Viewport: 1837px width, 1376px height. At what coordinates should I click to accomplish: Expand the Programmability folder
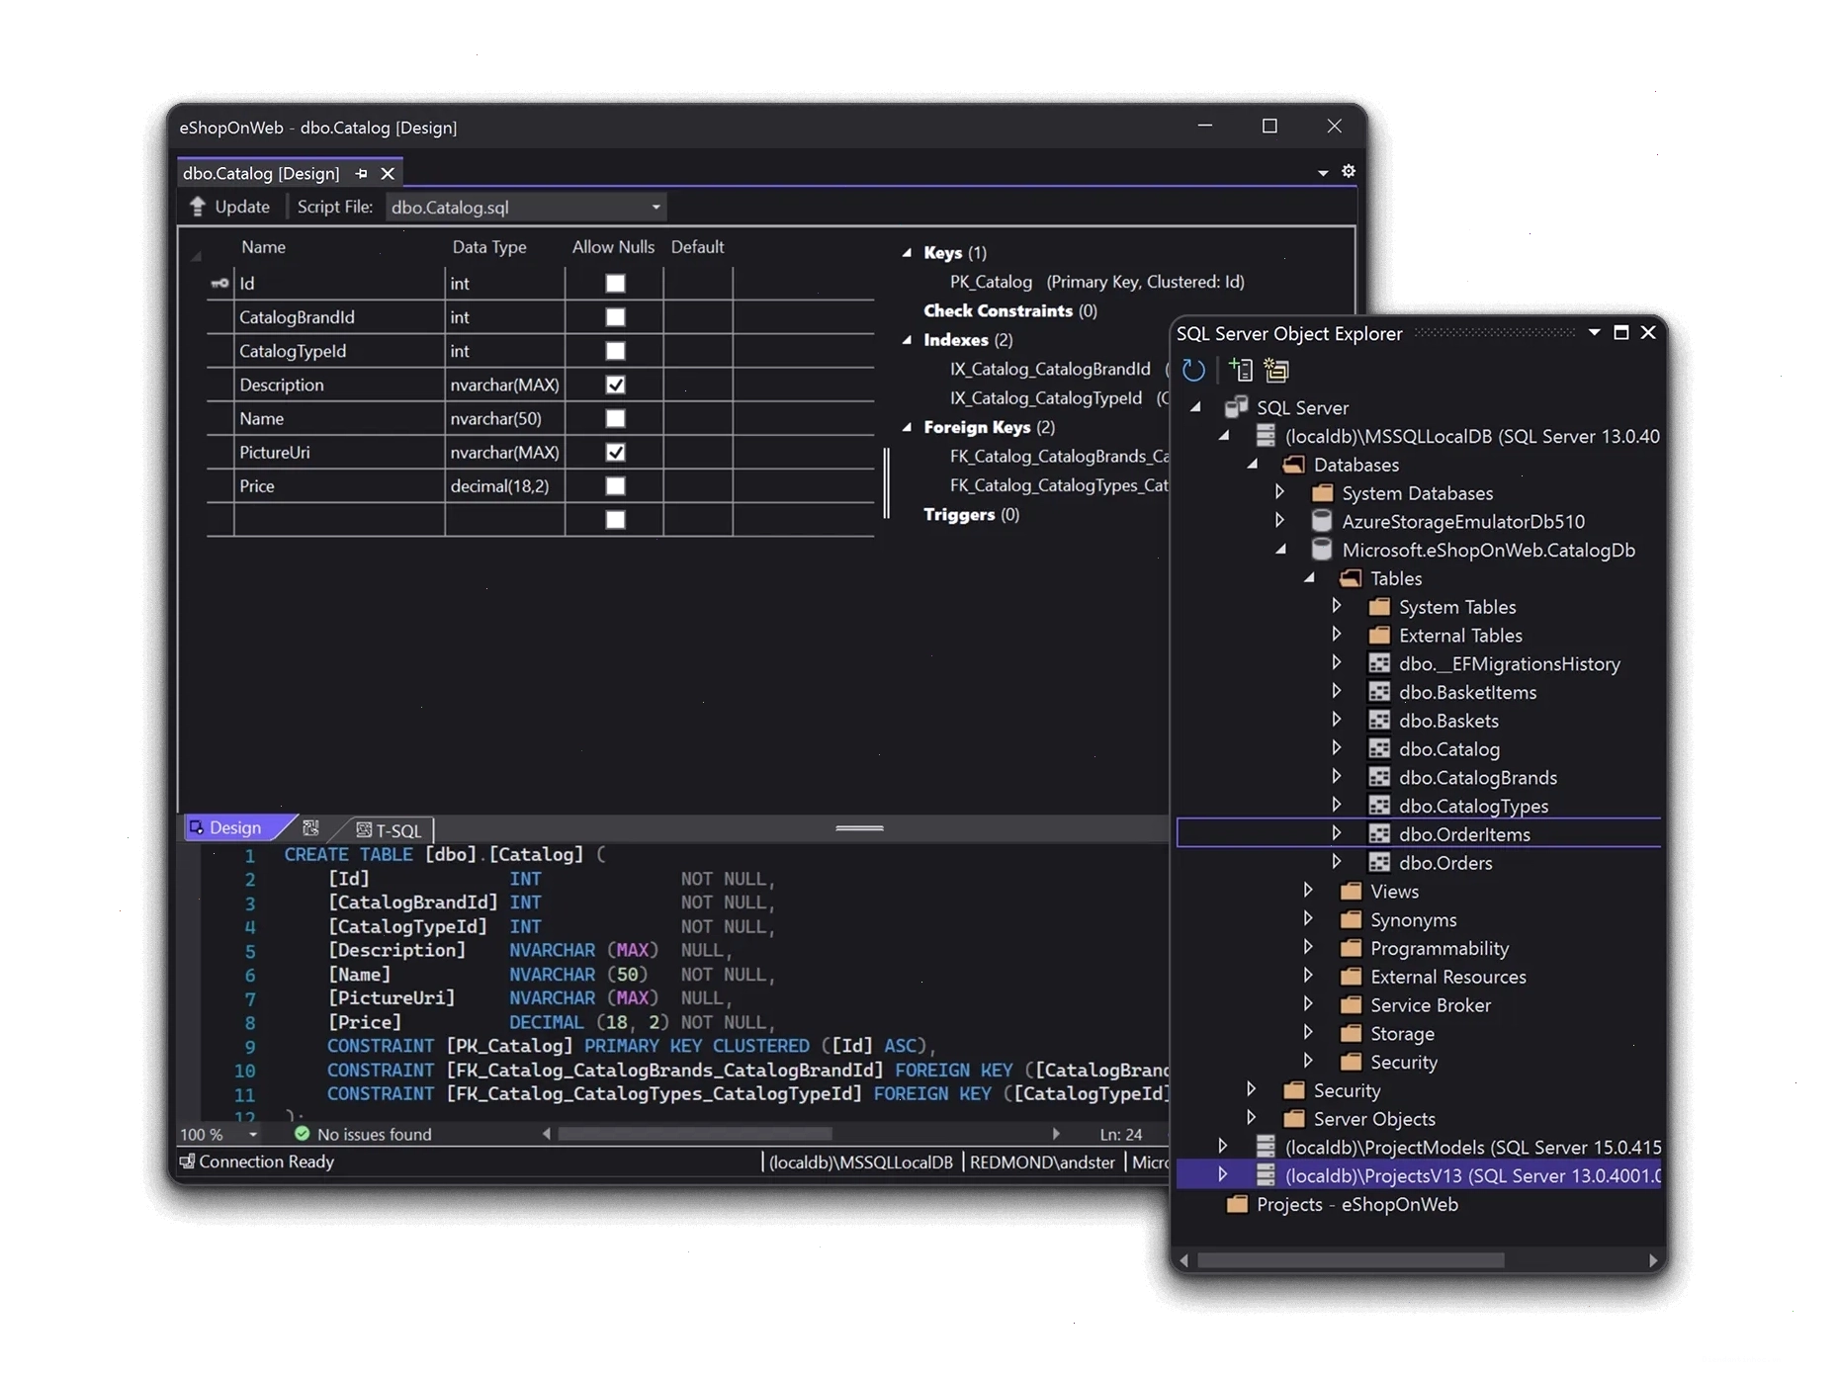(1308, 947)
